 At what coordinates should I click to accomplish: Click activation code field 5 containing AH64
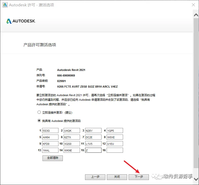[x=50, y=137]
